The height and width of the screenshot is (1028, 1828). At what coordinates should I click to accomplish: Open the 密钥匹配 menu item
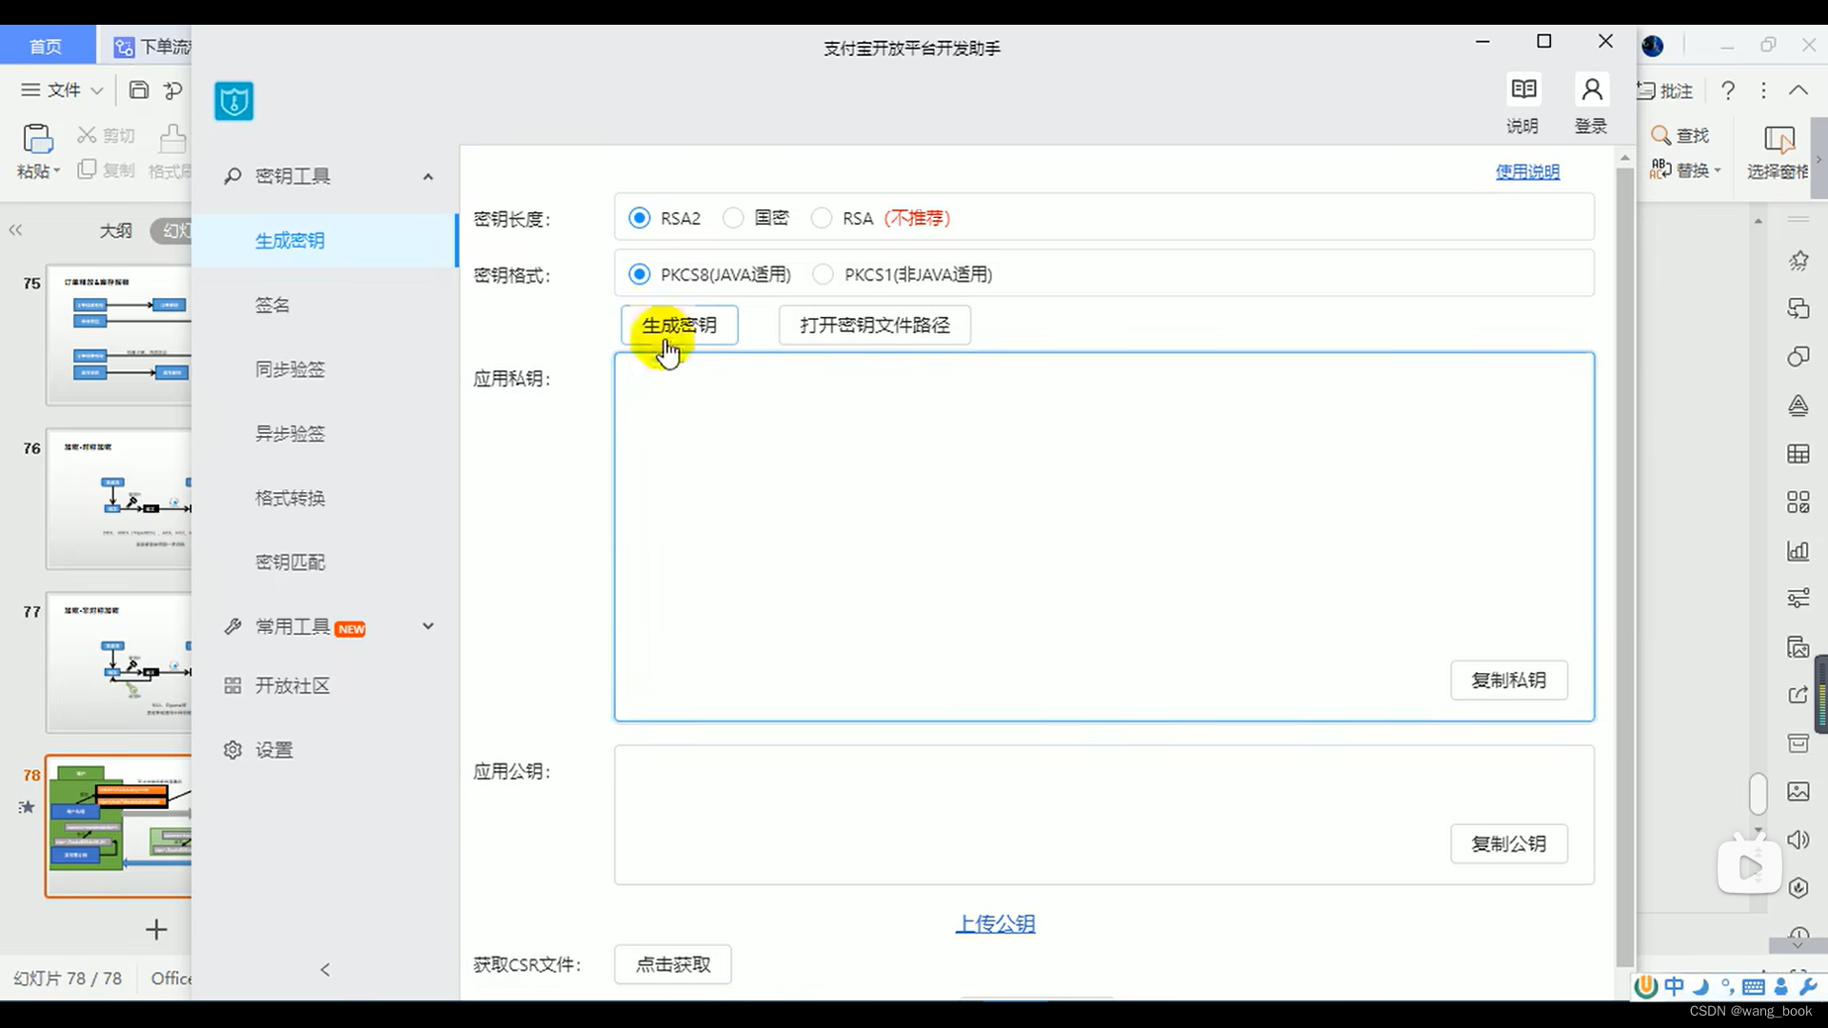tap(325, 563)
